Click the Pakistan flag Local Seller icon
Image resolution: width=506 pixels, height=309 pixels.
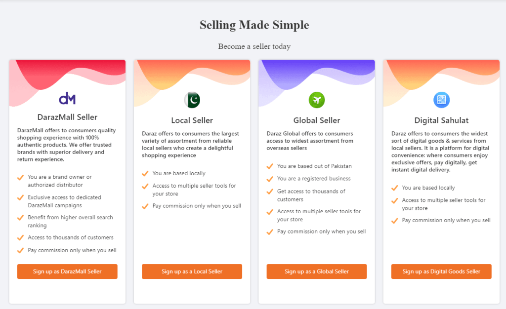[192, 100]
